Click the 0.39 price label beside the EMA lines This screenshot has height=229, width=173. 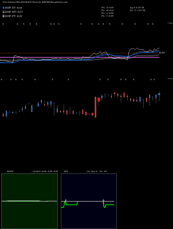coord(162,53)
